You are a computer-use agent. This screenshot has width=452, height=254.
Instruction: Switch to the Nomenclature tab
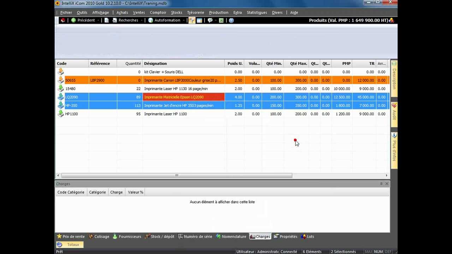coord(231,237)
